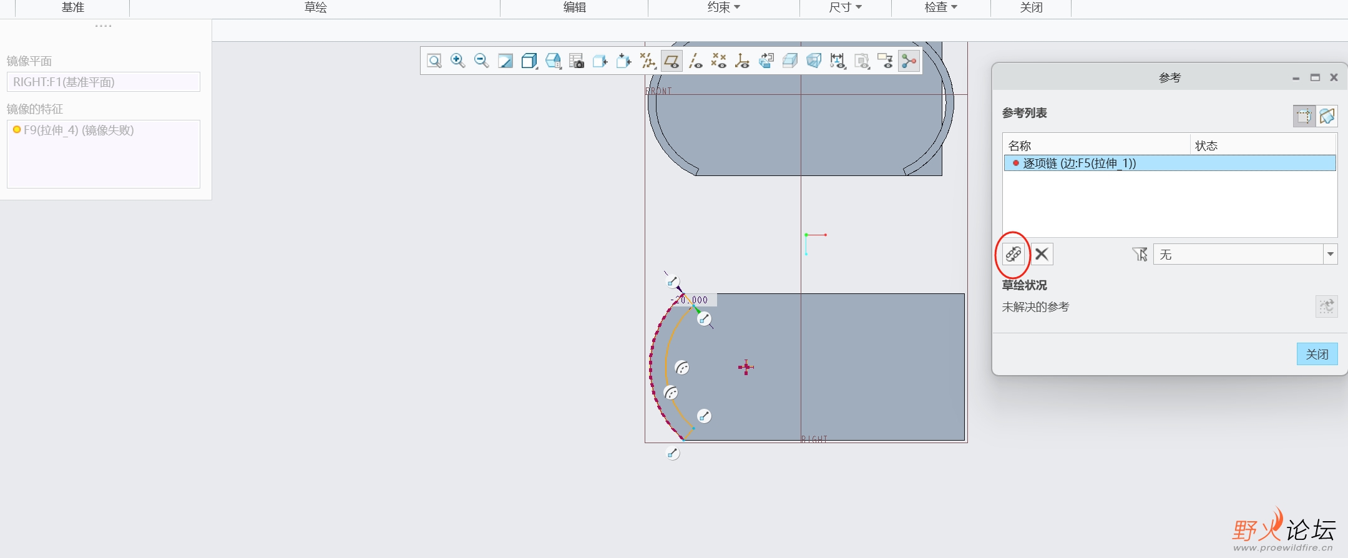The image size is (1348, 558).
Task: Open the View Manager camera icon
Action: pos(577,61)
